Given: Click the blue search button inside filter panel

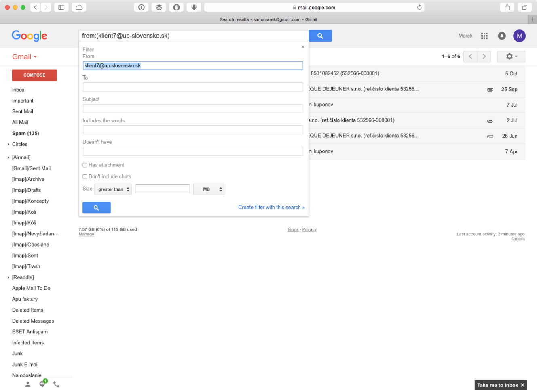Looking at the screenshot, I should pos(97,208).
